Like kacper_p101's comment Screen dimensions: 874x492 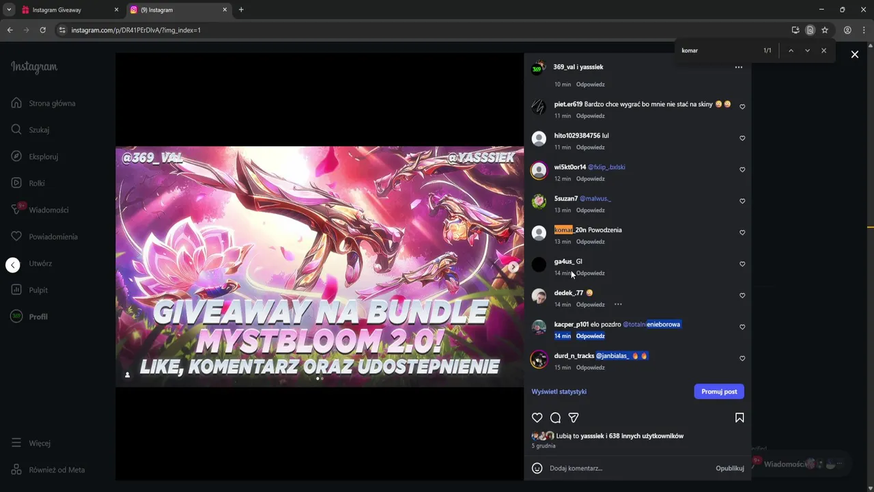(x=742, y=327)
